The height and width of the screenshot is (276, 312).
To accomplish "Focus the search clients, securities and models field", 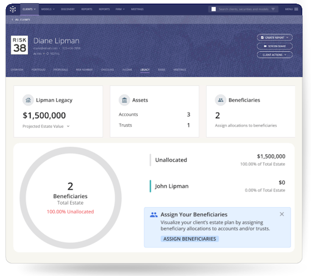I will [243, 9].
